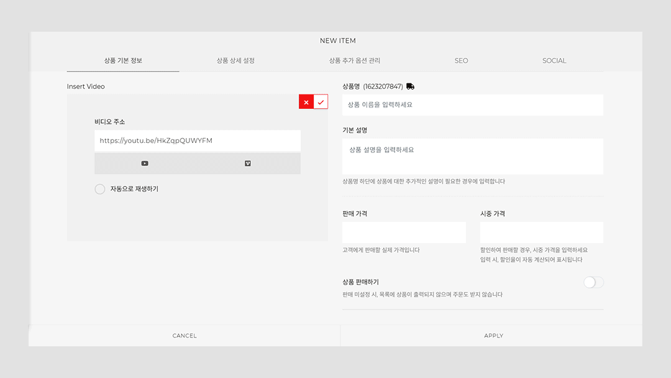Screen dimensions: 671x378
Task: Confirm video with the checkmark icon
Action: point(321,102)
